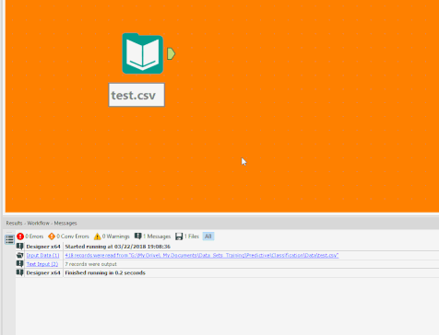
Task: Filter results by 0 Errors
Action: (30, 237)
